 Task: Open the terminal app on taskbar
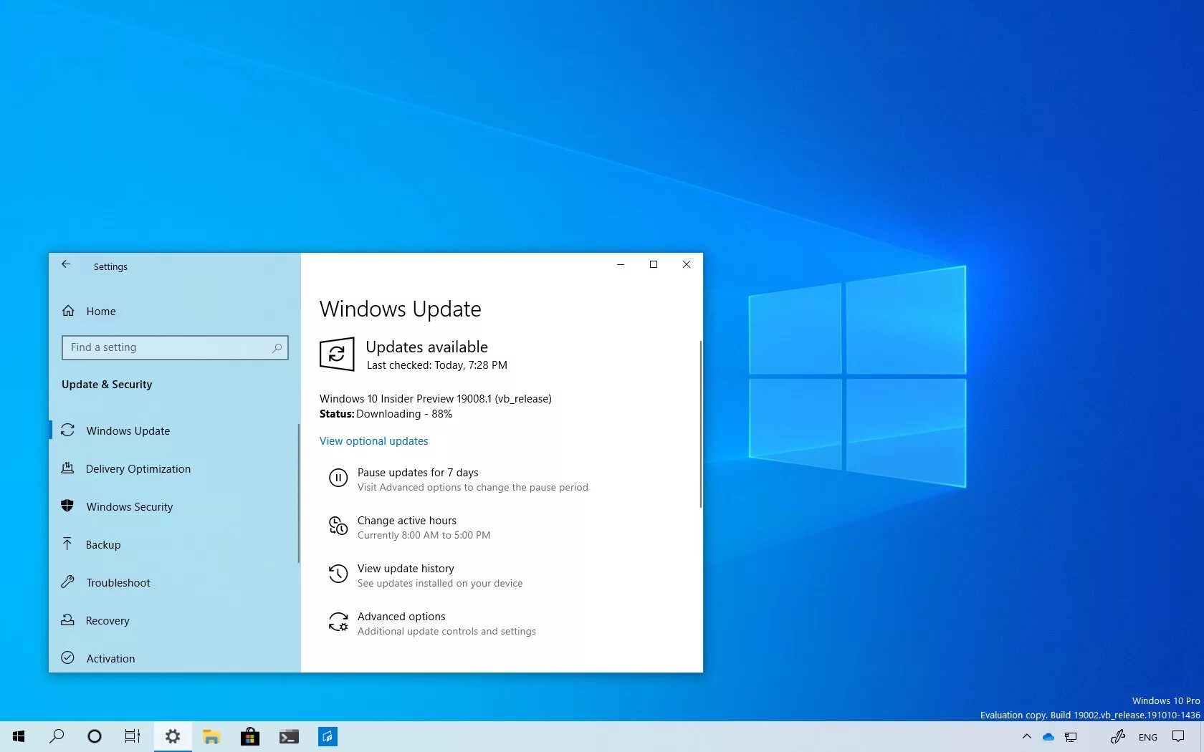click(x=289, y=736)
